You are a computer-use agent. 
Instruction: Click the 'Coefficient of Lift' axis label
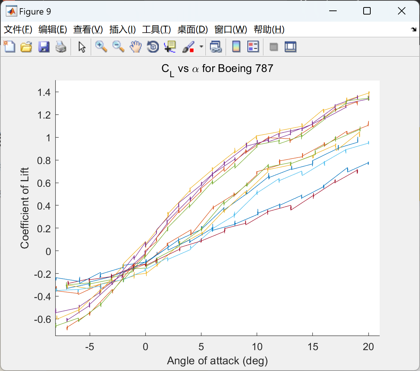[x=25, y=208]
